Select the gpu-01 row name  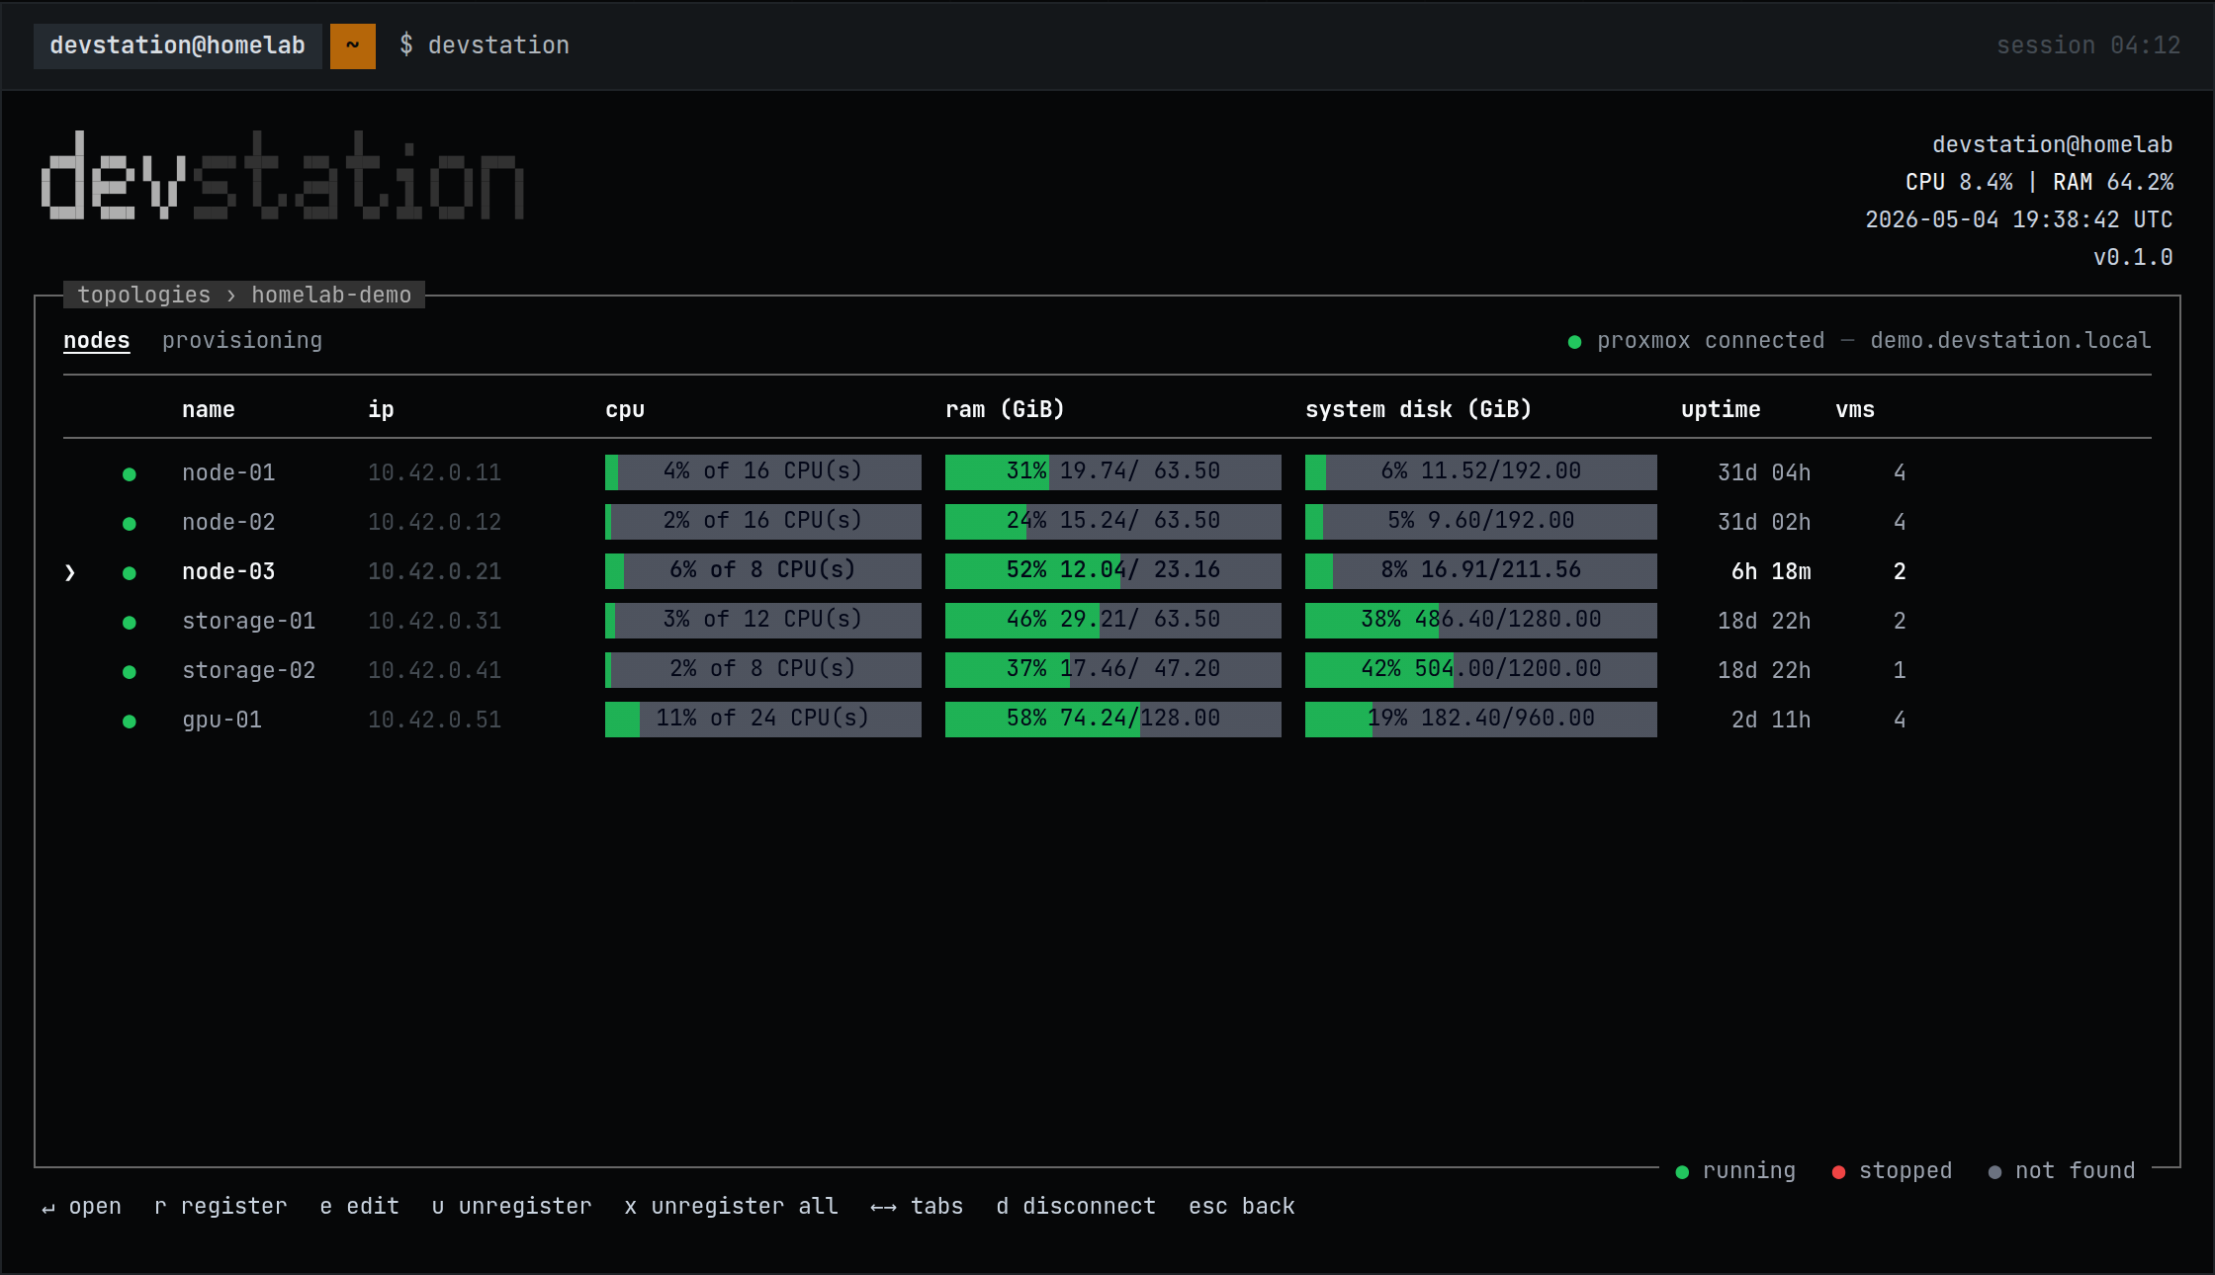(x=222, y=720)
